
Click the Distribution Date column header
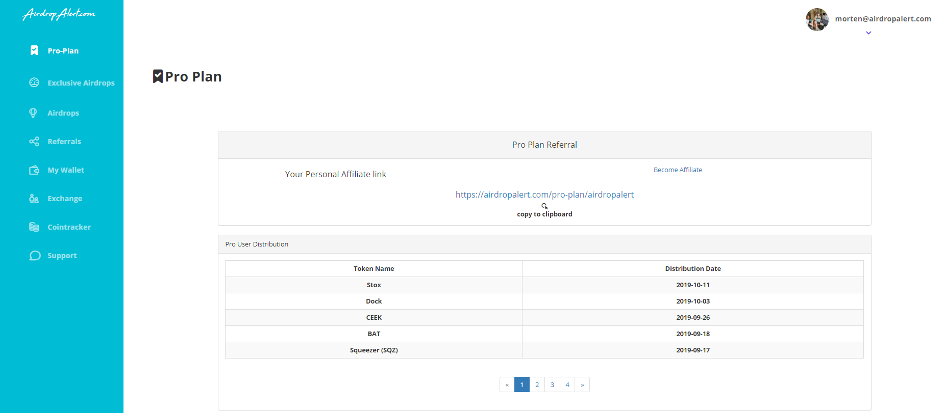(x=693, y=269)
